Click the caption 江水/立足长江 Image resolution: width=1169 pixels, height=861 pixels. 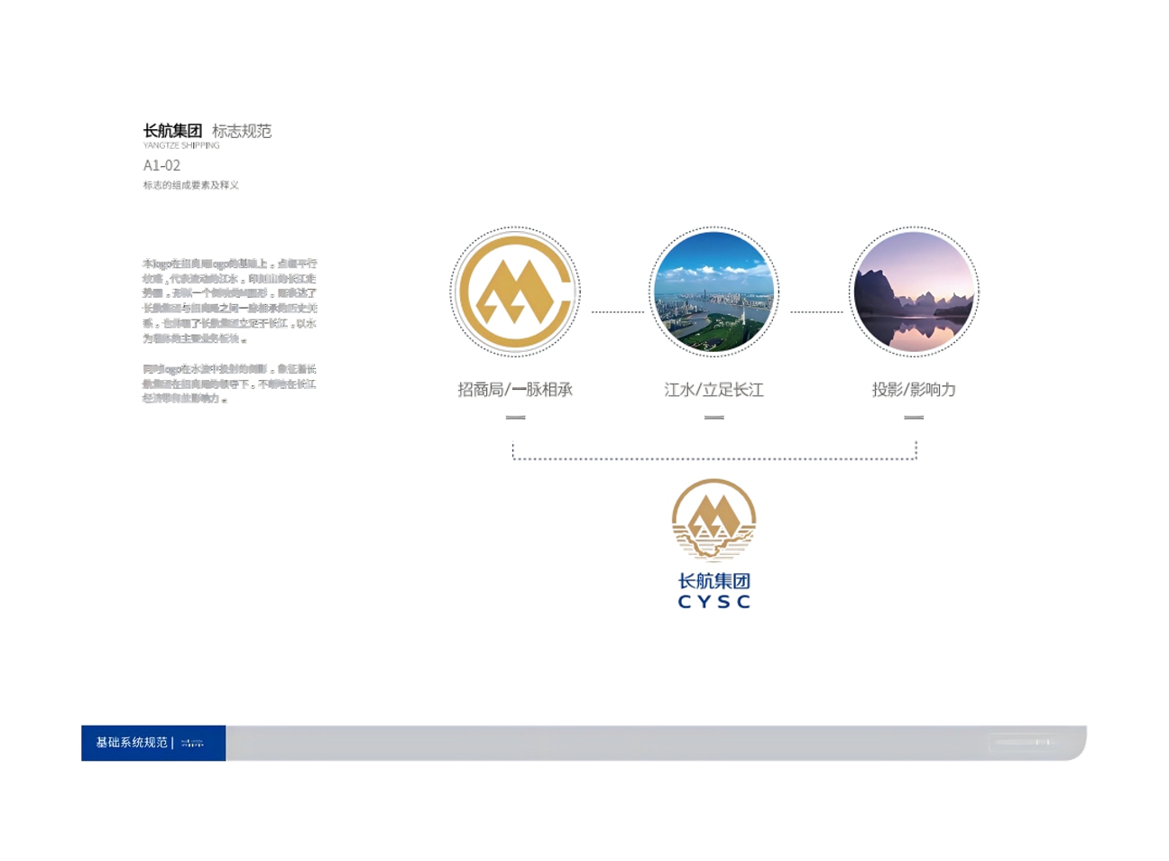[713, 390]
